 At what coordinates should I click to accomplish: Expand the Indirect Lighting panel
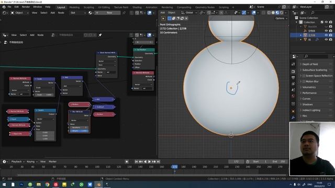(301, 110)
